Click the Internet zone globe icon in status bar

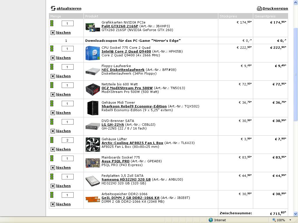point(211,220)
